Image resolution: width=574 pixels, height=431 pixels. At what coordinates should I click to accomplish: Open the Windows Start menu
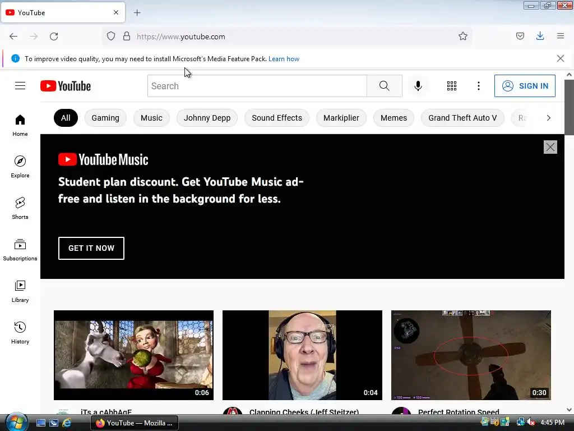click(x=16, y=423)
